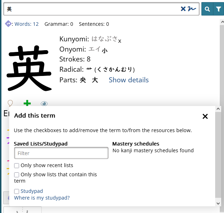Enable Only show recent lists checkbox
224x213 pixels.
17,166
